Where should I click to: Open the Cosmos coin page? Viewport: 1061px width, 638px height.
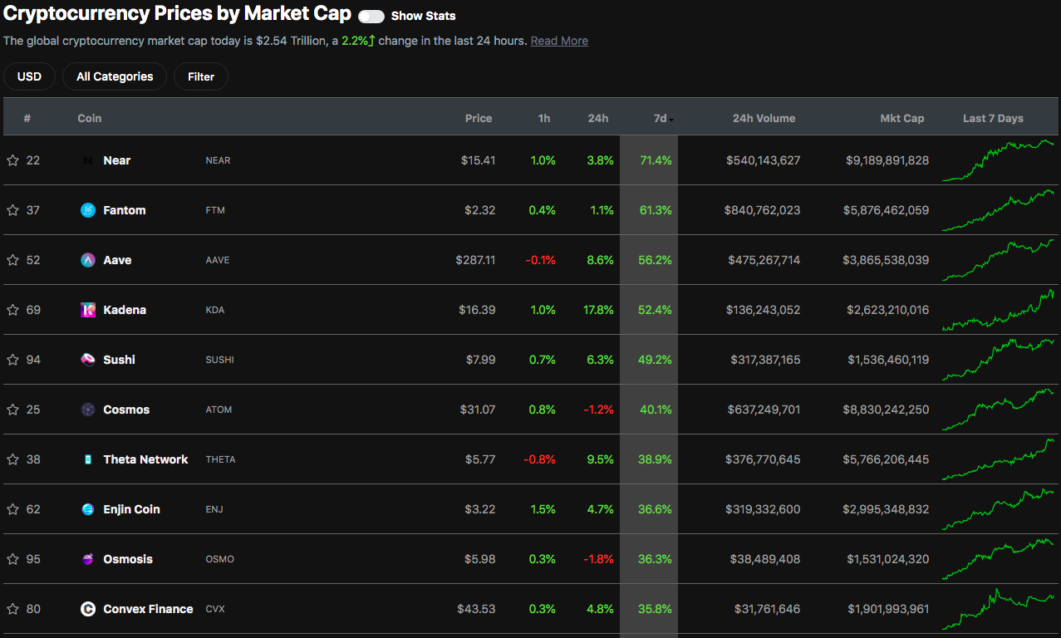[126, 410]
